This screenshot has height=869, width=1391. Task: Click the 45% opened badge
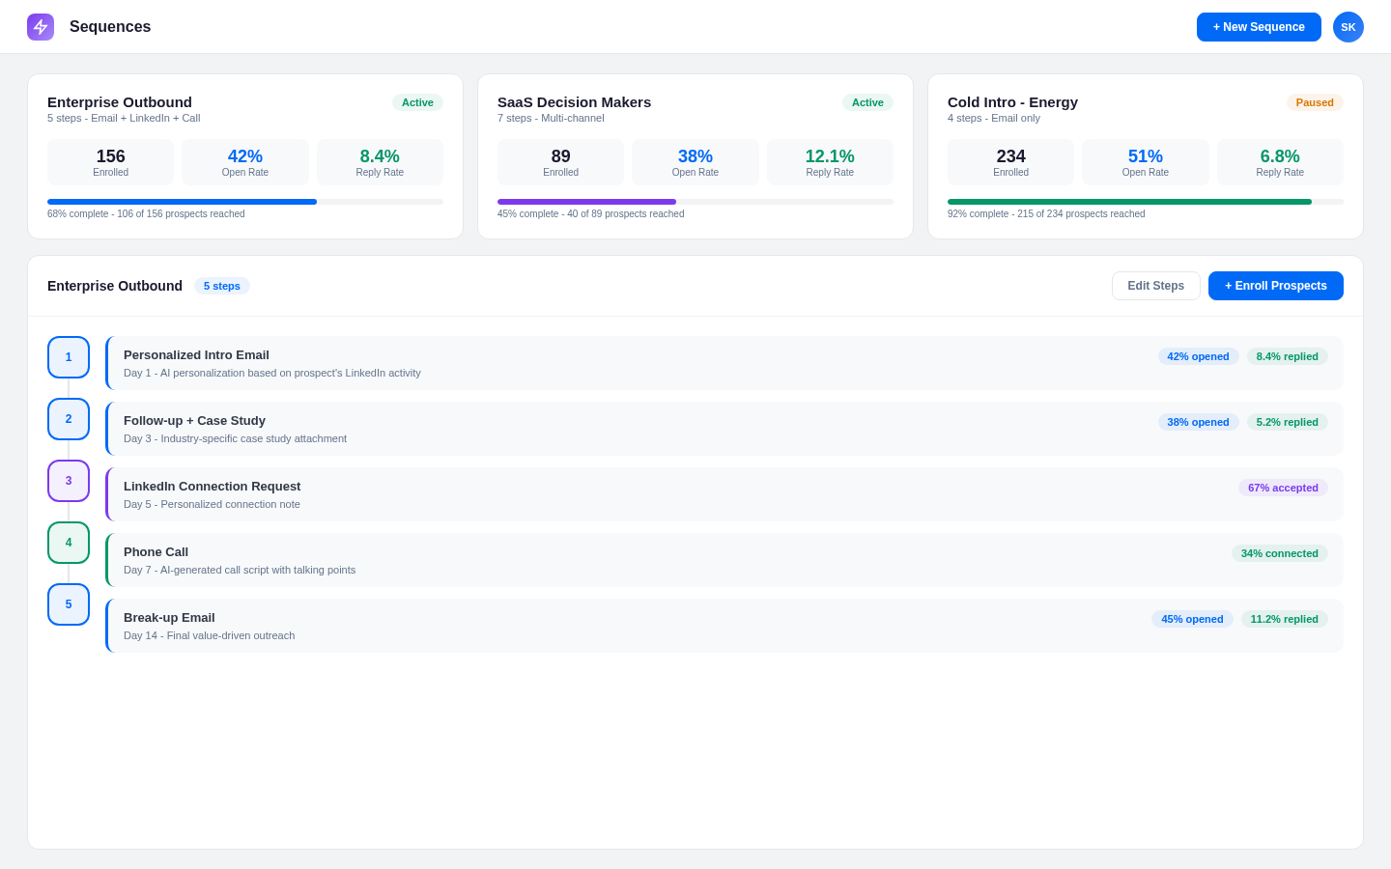pos(1192,619)
